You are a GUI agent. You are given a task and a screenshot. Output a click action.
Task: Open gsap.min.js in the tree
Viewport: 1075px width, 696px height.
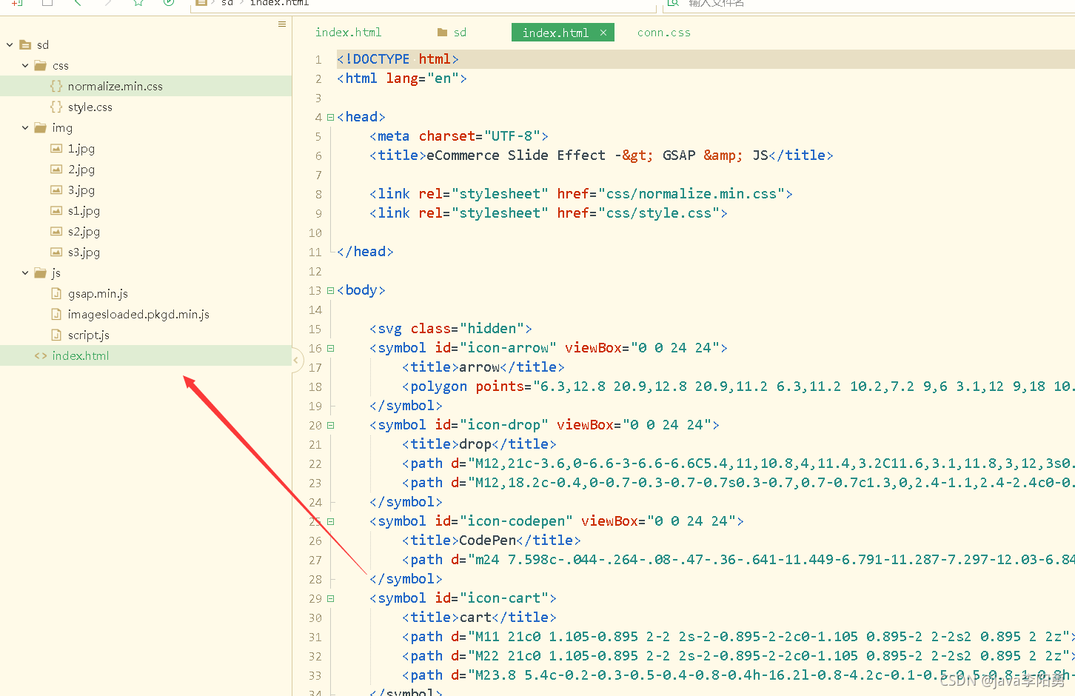click(98, 294)
